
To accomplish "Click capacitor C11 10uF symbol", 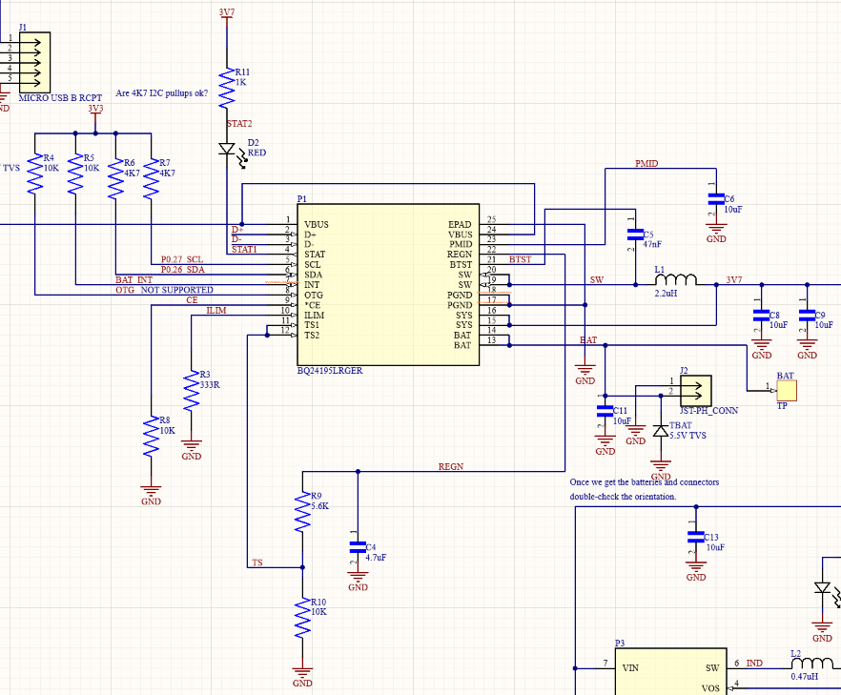I will 605,411.
